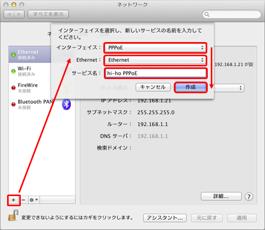
Task: Click the search magnifier icon
Action: 207,14
